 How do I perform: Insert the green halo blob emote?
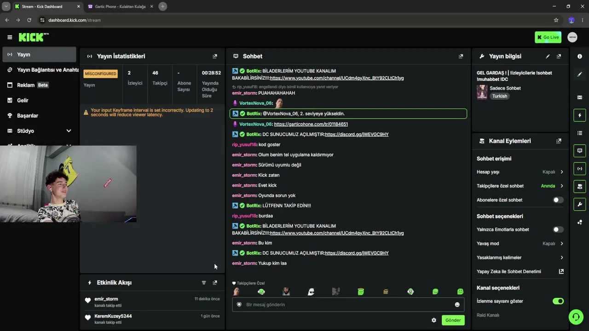pyautogui.click(x=361, y=291)
